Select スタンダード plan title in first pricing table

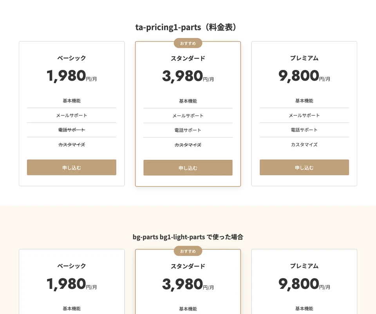[188, 58]
